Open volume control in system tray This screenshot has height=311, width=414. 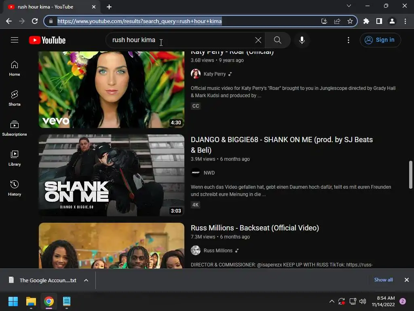pos(363,301)
